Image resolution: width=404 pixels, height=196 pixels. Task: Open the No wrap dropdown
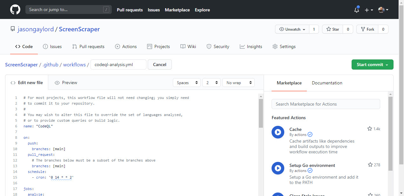pos(239,83)
